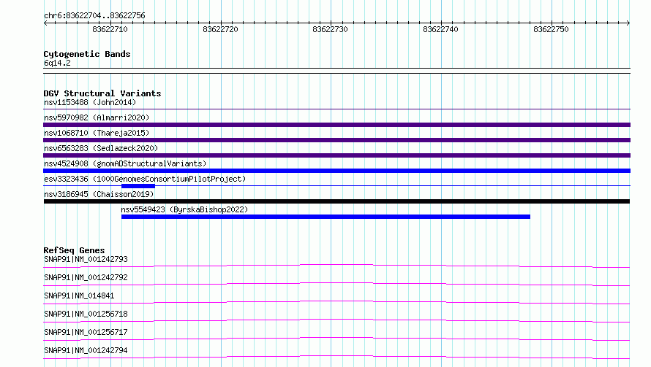This screenshot has width=651, height=367.
Task: Open the RefSeq Genes track heading
Action: tap(75, 250)
